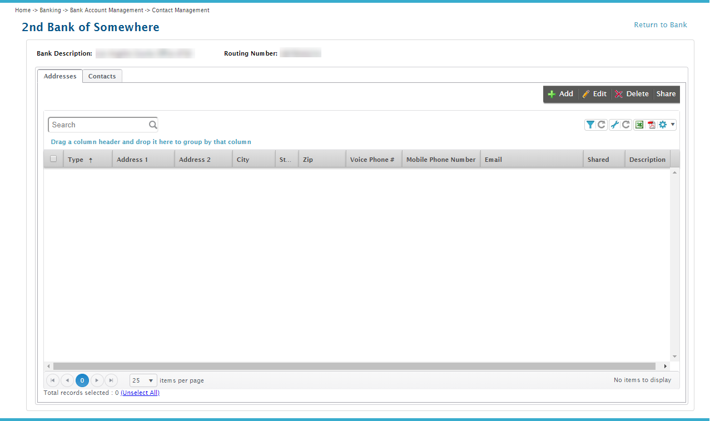This screenshot has width=710, height=421.
Task: Click the blue gear settings icon
Action: pyautogui.click(x=663, y=125)
